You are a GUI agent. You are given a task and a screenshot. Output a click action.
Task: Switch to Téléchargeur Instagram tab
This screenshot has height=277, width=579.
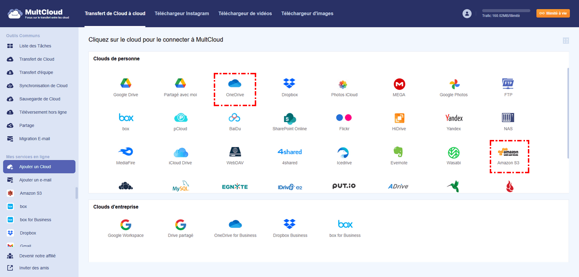point(182,14)
